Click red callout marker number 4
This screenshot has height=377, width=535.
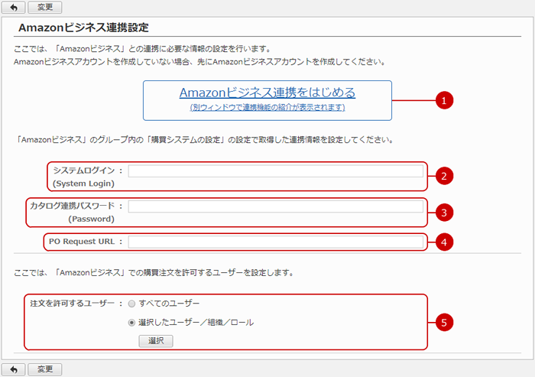point(444,242)
